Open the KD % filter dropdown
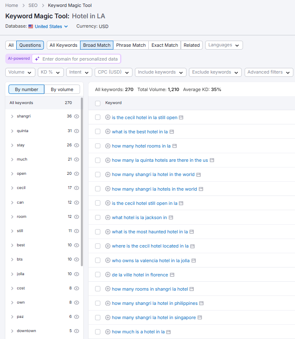This screenshot has height=339, width=295. pos(50,72)
